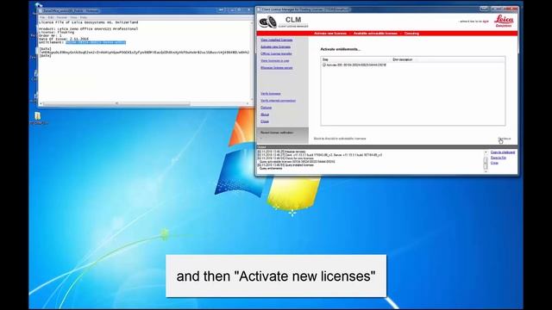This screenshot has height=310, width=552.
Task: Click Save to file in Output panel
Action: [x=499, y=158]
